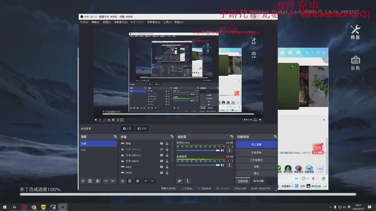Open three-dot menu for 桌面音频 channel

pyautogui.click(x=229, y=165)
